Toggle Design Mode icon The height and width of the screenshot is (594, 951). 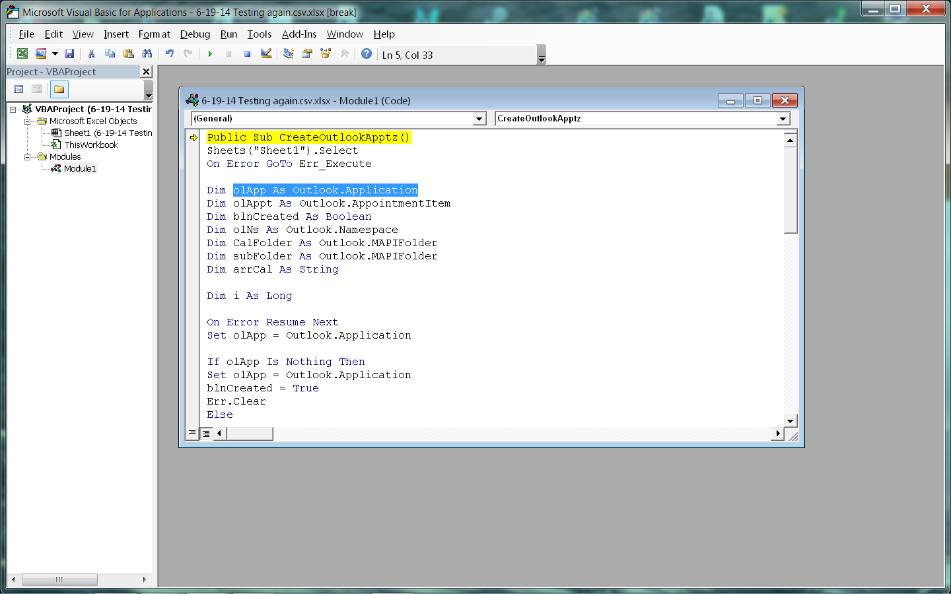pyautogui.click(x=266, y=54)
